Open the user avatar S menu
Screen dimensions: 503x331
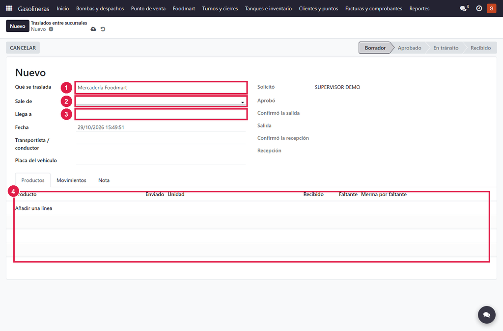click(x=491, y=8)
